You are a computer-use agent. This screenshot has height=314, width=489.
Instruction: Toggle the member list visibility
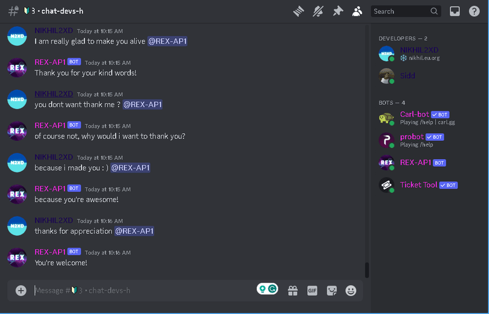click(357, 12)
